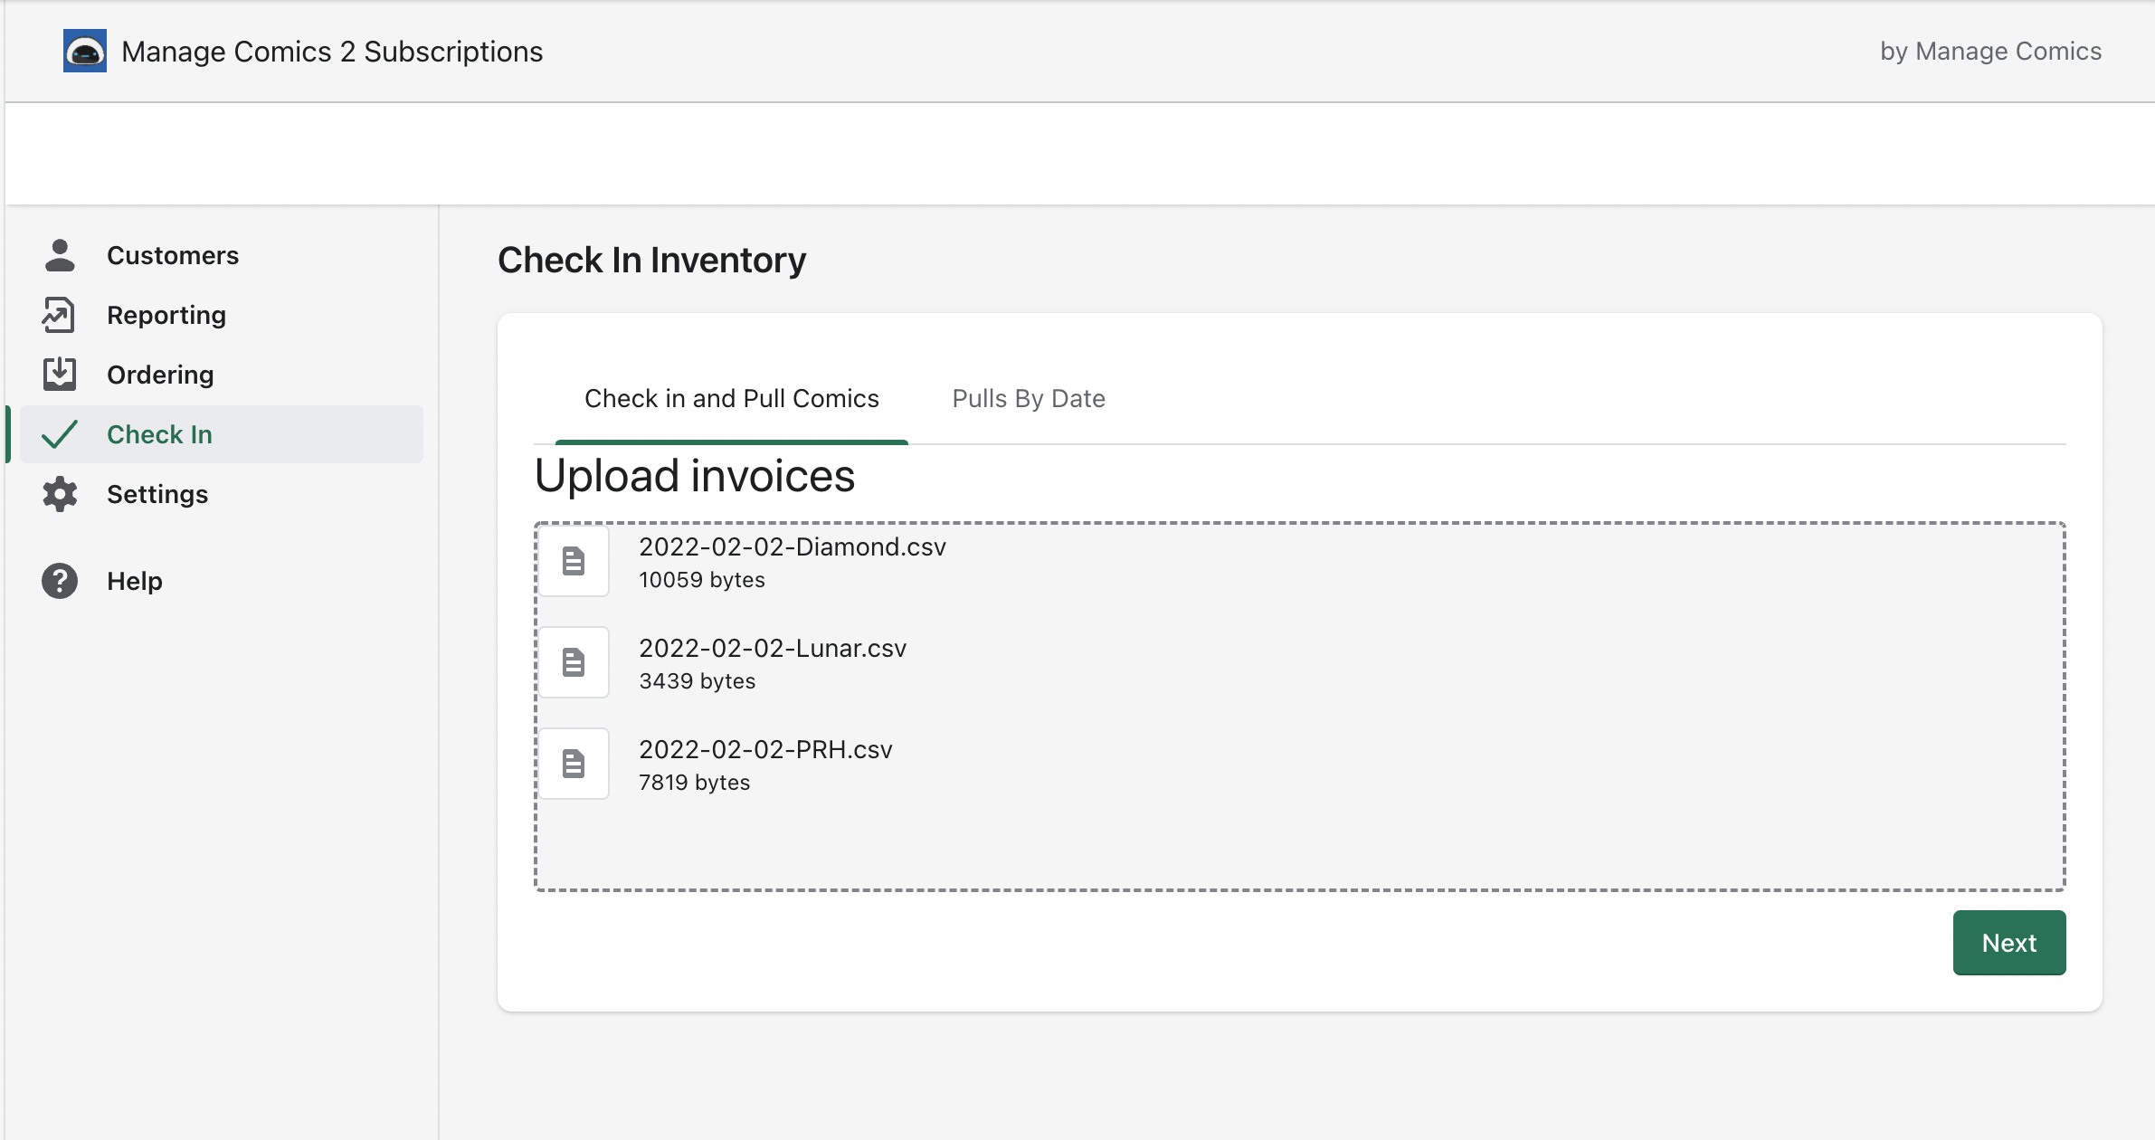Click the Ordering download-box icon
Image resolution: width=2155 pixels, height=1140 pixels.
[x=60, y=374]
